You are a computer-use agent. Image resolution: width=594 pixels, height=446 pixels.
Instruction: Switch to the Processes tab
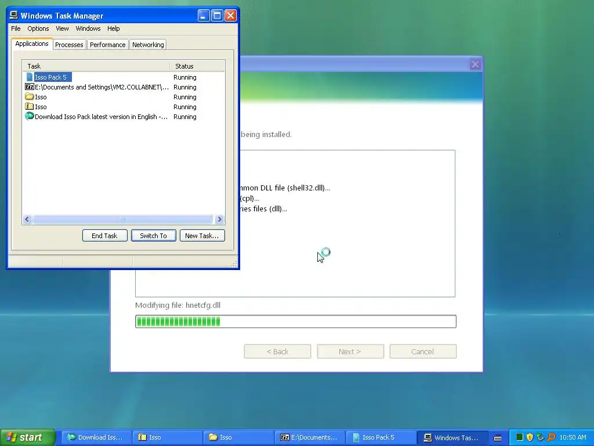click(x=69, y=45)
